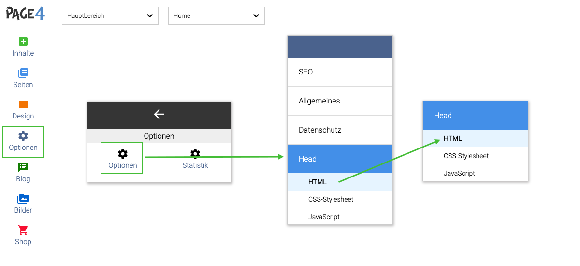This screenshot has height=266, width=580.
Task: Click the red Shop cart icon
Action: coord(23,230)
